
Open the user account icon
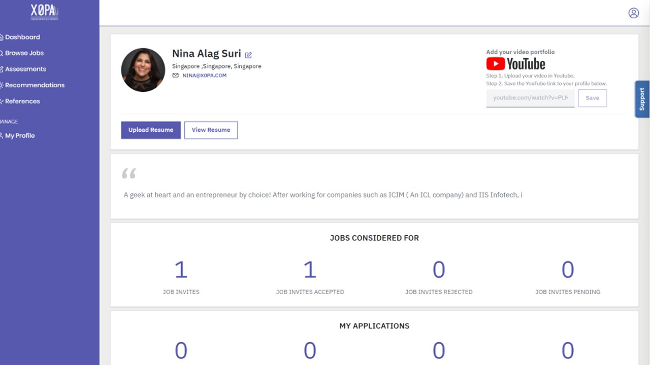633,13
